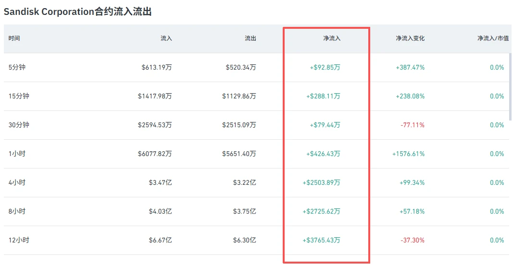Select the 30分钟 row label
513x265 pixels.
(19, 125)
